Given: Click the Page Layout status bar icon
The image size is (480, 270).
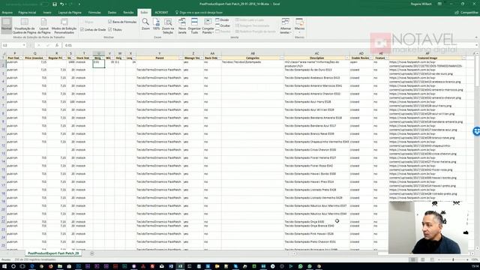Looking at the screenshot, I should (423, 259).
